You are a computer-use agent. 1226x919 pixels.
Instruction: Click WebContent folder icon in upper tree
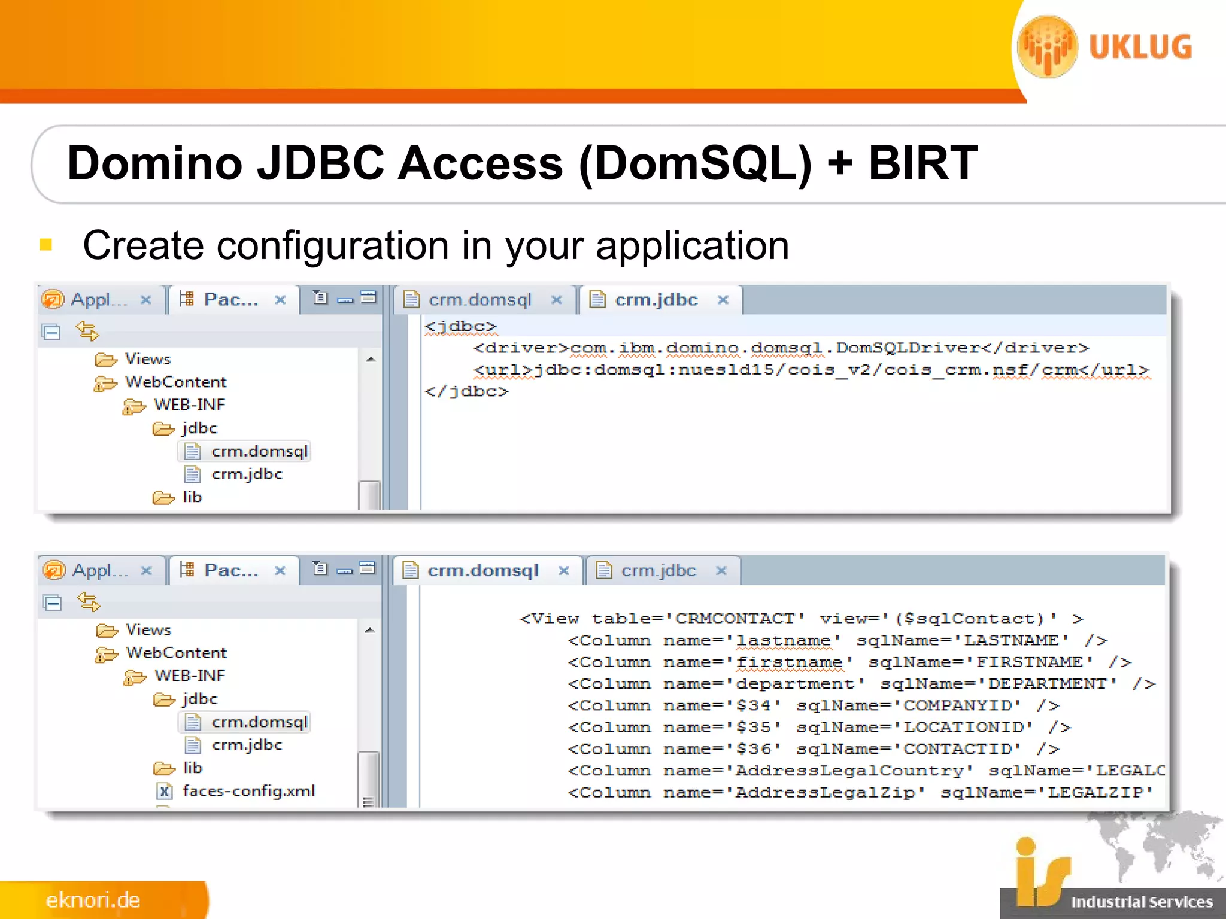point(105,383)
